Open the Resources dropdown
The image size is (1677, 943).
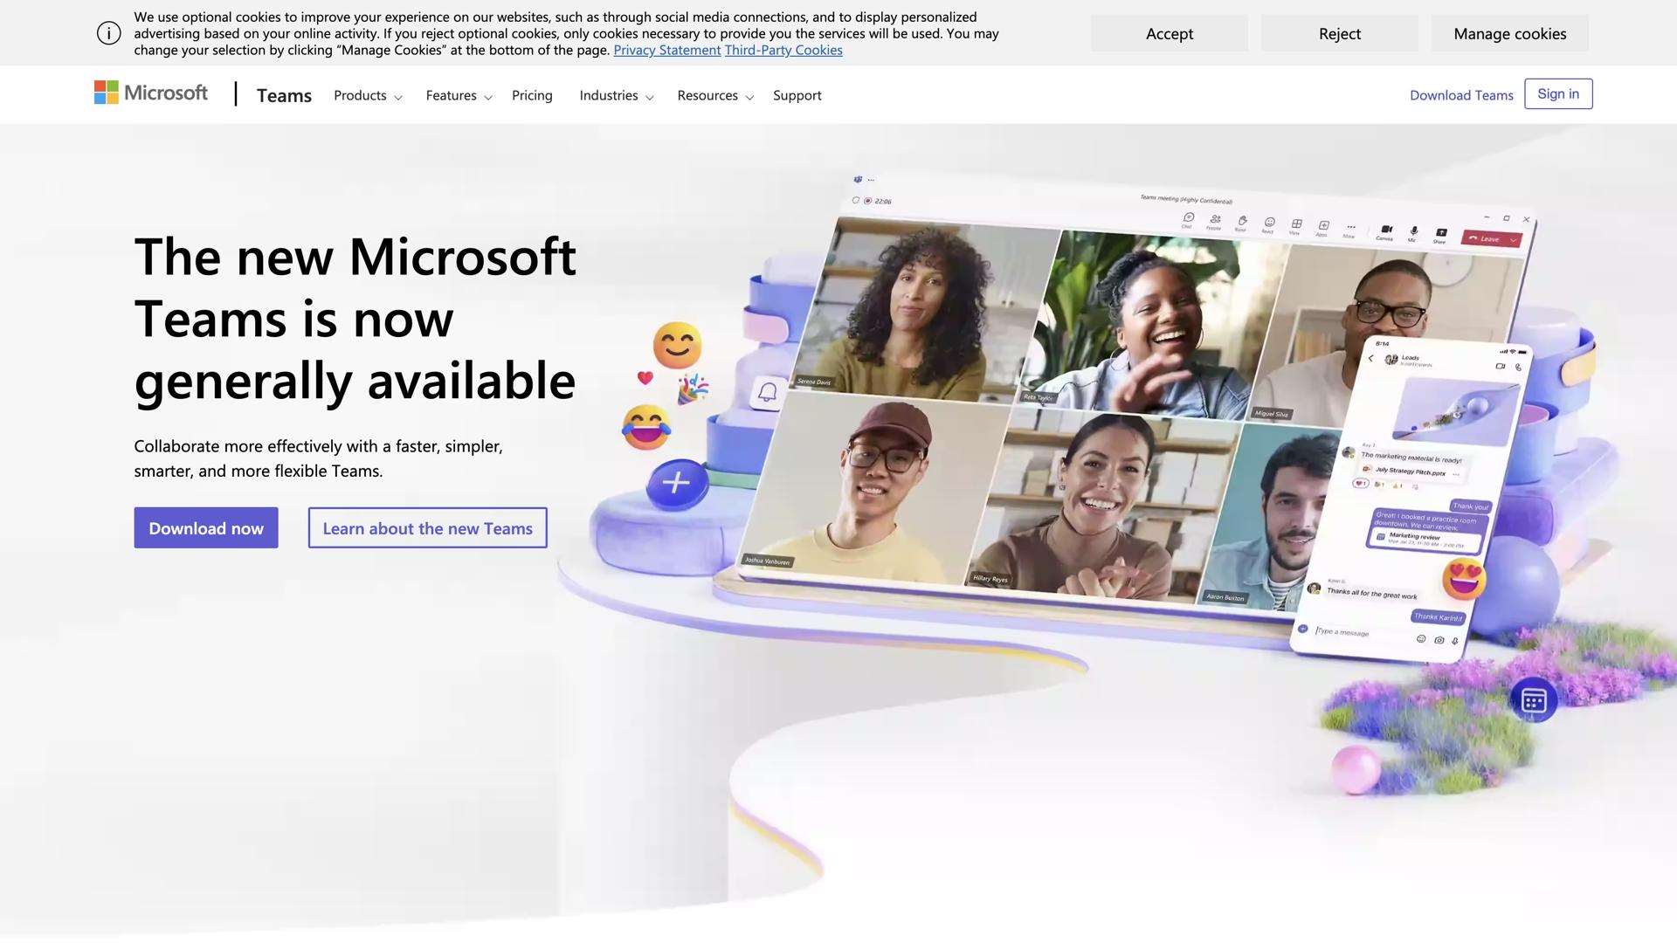point(714,95)
